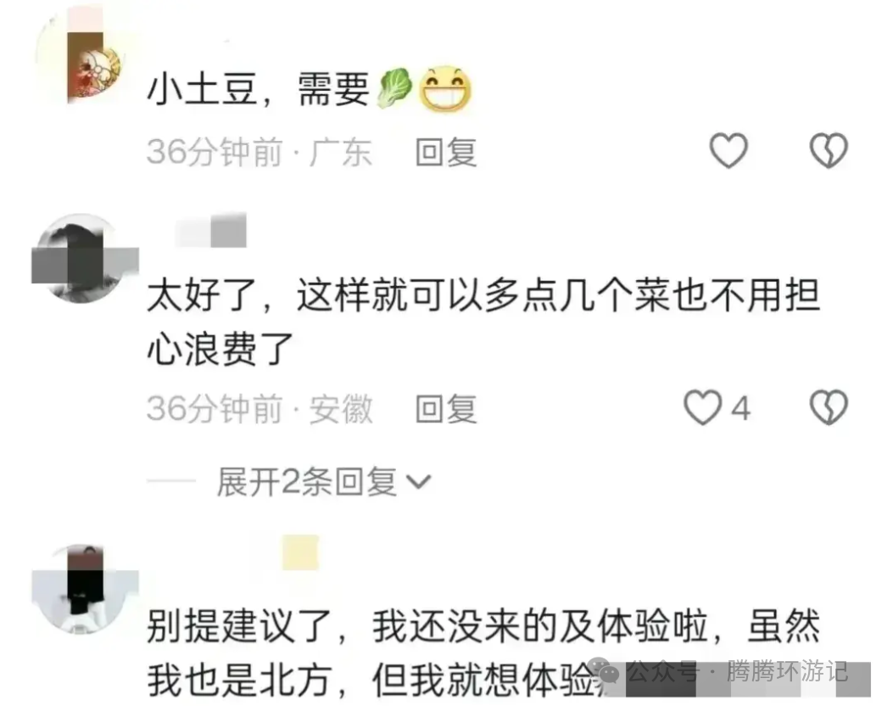The height and width of the screenshot is (706, 876).
Task: Click the grinning emoji in first comment
Action: coord(445,89)
